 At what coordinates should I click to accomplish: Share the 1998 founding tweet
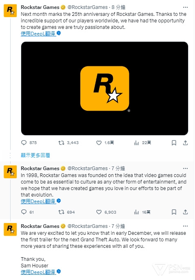click(x=185, y=212)
